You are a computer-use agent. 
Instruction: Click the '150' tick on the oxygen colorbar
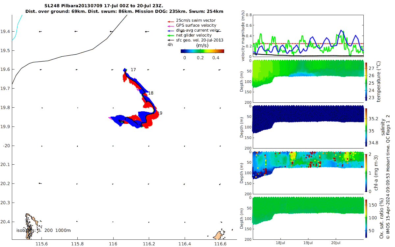coord(373,205)
